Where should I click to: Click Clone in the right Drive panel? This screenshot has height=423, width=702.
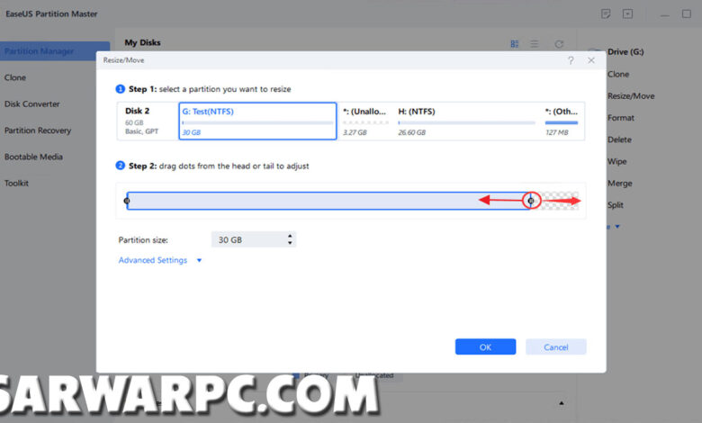[618, 75]
